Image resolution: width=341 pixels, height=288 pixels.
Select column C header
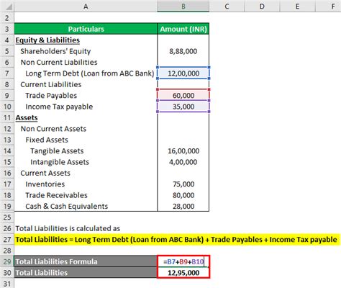coord(227,6)
